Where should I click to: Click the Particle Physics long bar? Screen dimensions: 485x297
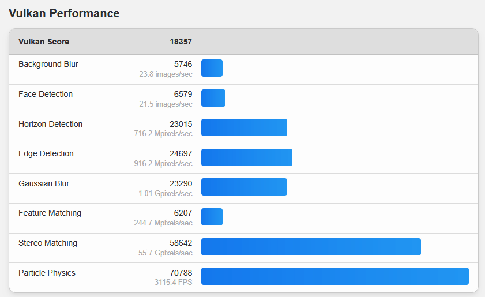(335, 276)
